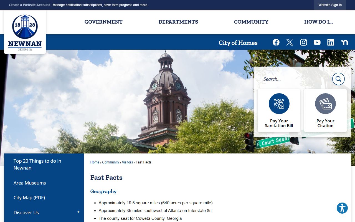The width and height of the screenshot is (355, 222).
Task: Click the Geography subheading
Action: [103, 191]
